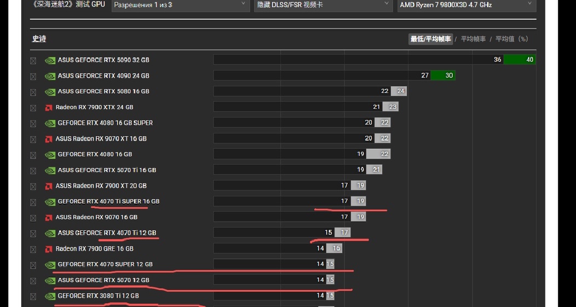Click the Radeon RX 7900 XTX 24 GB name

(94, 107)
